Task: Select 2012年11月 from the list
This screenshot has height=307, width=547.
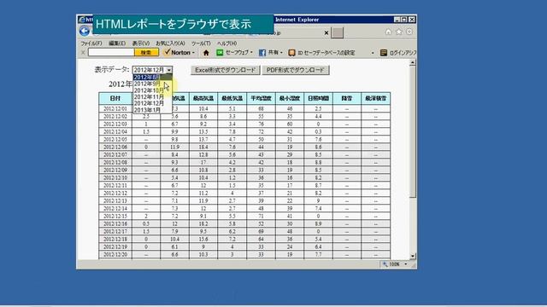Action: 152,96
